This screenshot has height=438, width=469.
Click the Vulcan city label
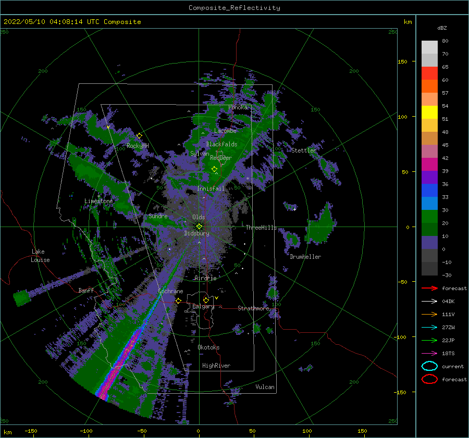pyautogui.click(x=265, y=387)
